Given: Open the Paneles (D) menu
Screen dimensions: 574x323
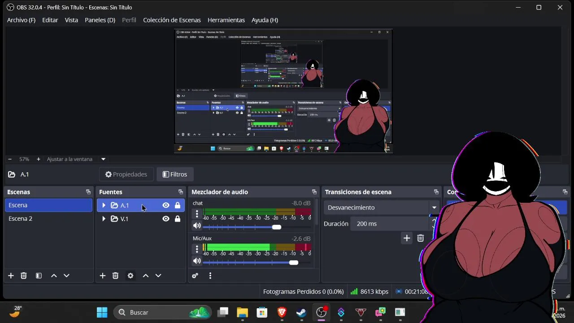Looking at the screenshot, I should point(100,20).
